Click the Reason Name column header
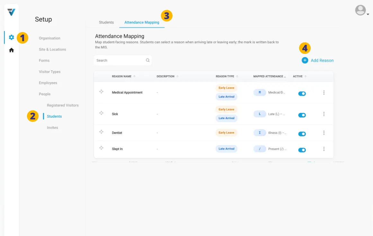 121,76
